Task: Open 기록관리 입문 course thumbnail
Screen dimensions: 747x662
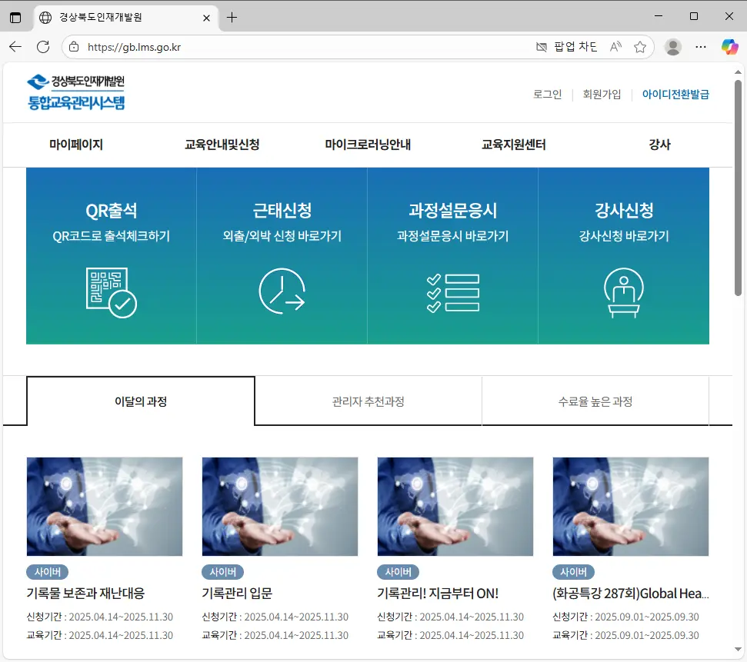Action: [280, 507]
